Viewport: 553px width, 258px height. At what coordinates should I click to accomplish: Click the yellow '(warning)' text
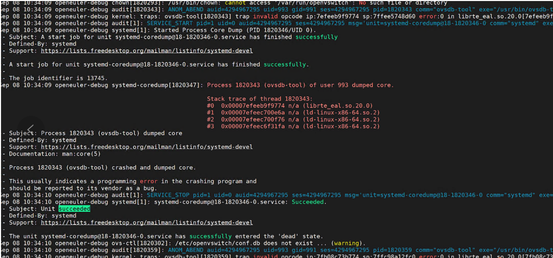[x=348, y=243]
